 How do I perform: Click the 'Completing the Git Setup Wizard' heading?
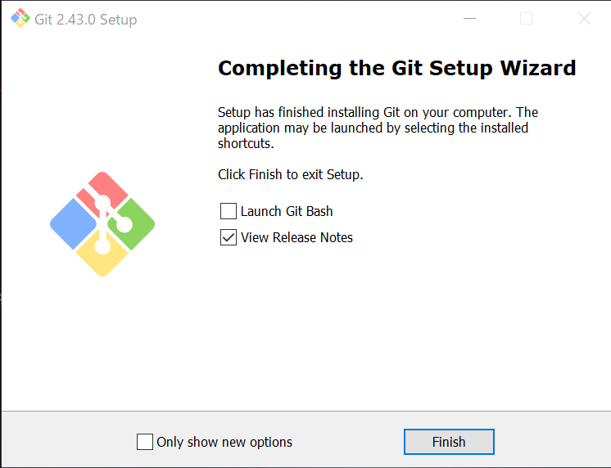(396, 68)
